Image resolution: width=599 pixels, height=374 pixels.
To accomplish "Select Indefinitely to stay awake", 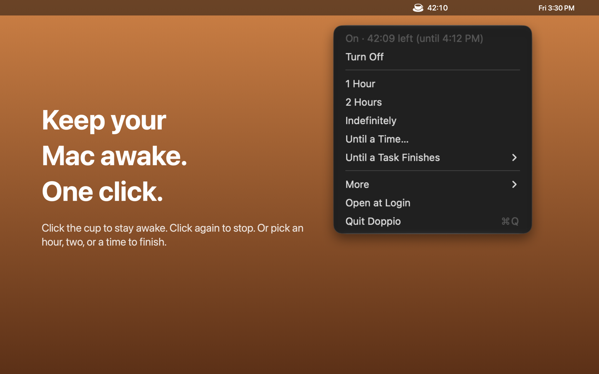I will tap(433, 121).
